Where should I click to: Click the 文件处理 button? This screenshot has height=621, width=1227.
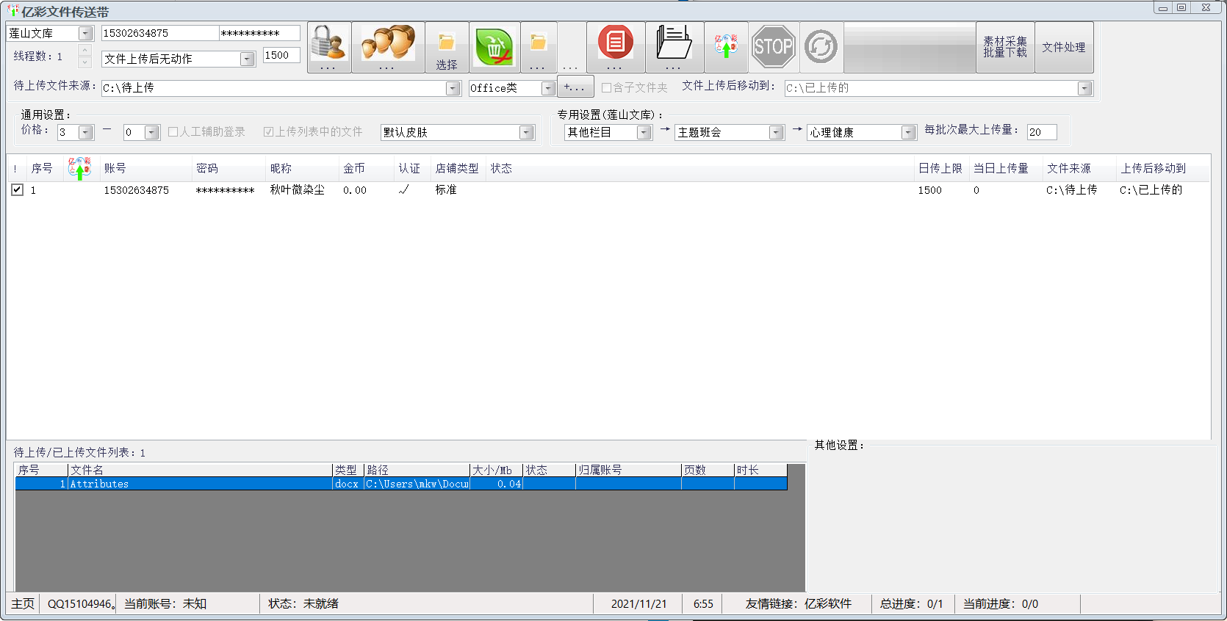pos(1064,47)
